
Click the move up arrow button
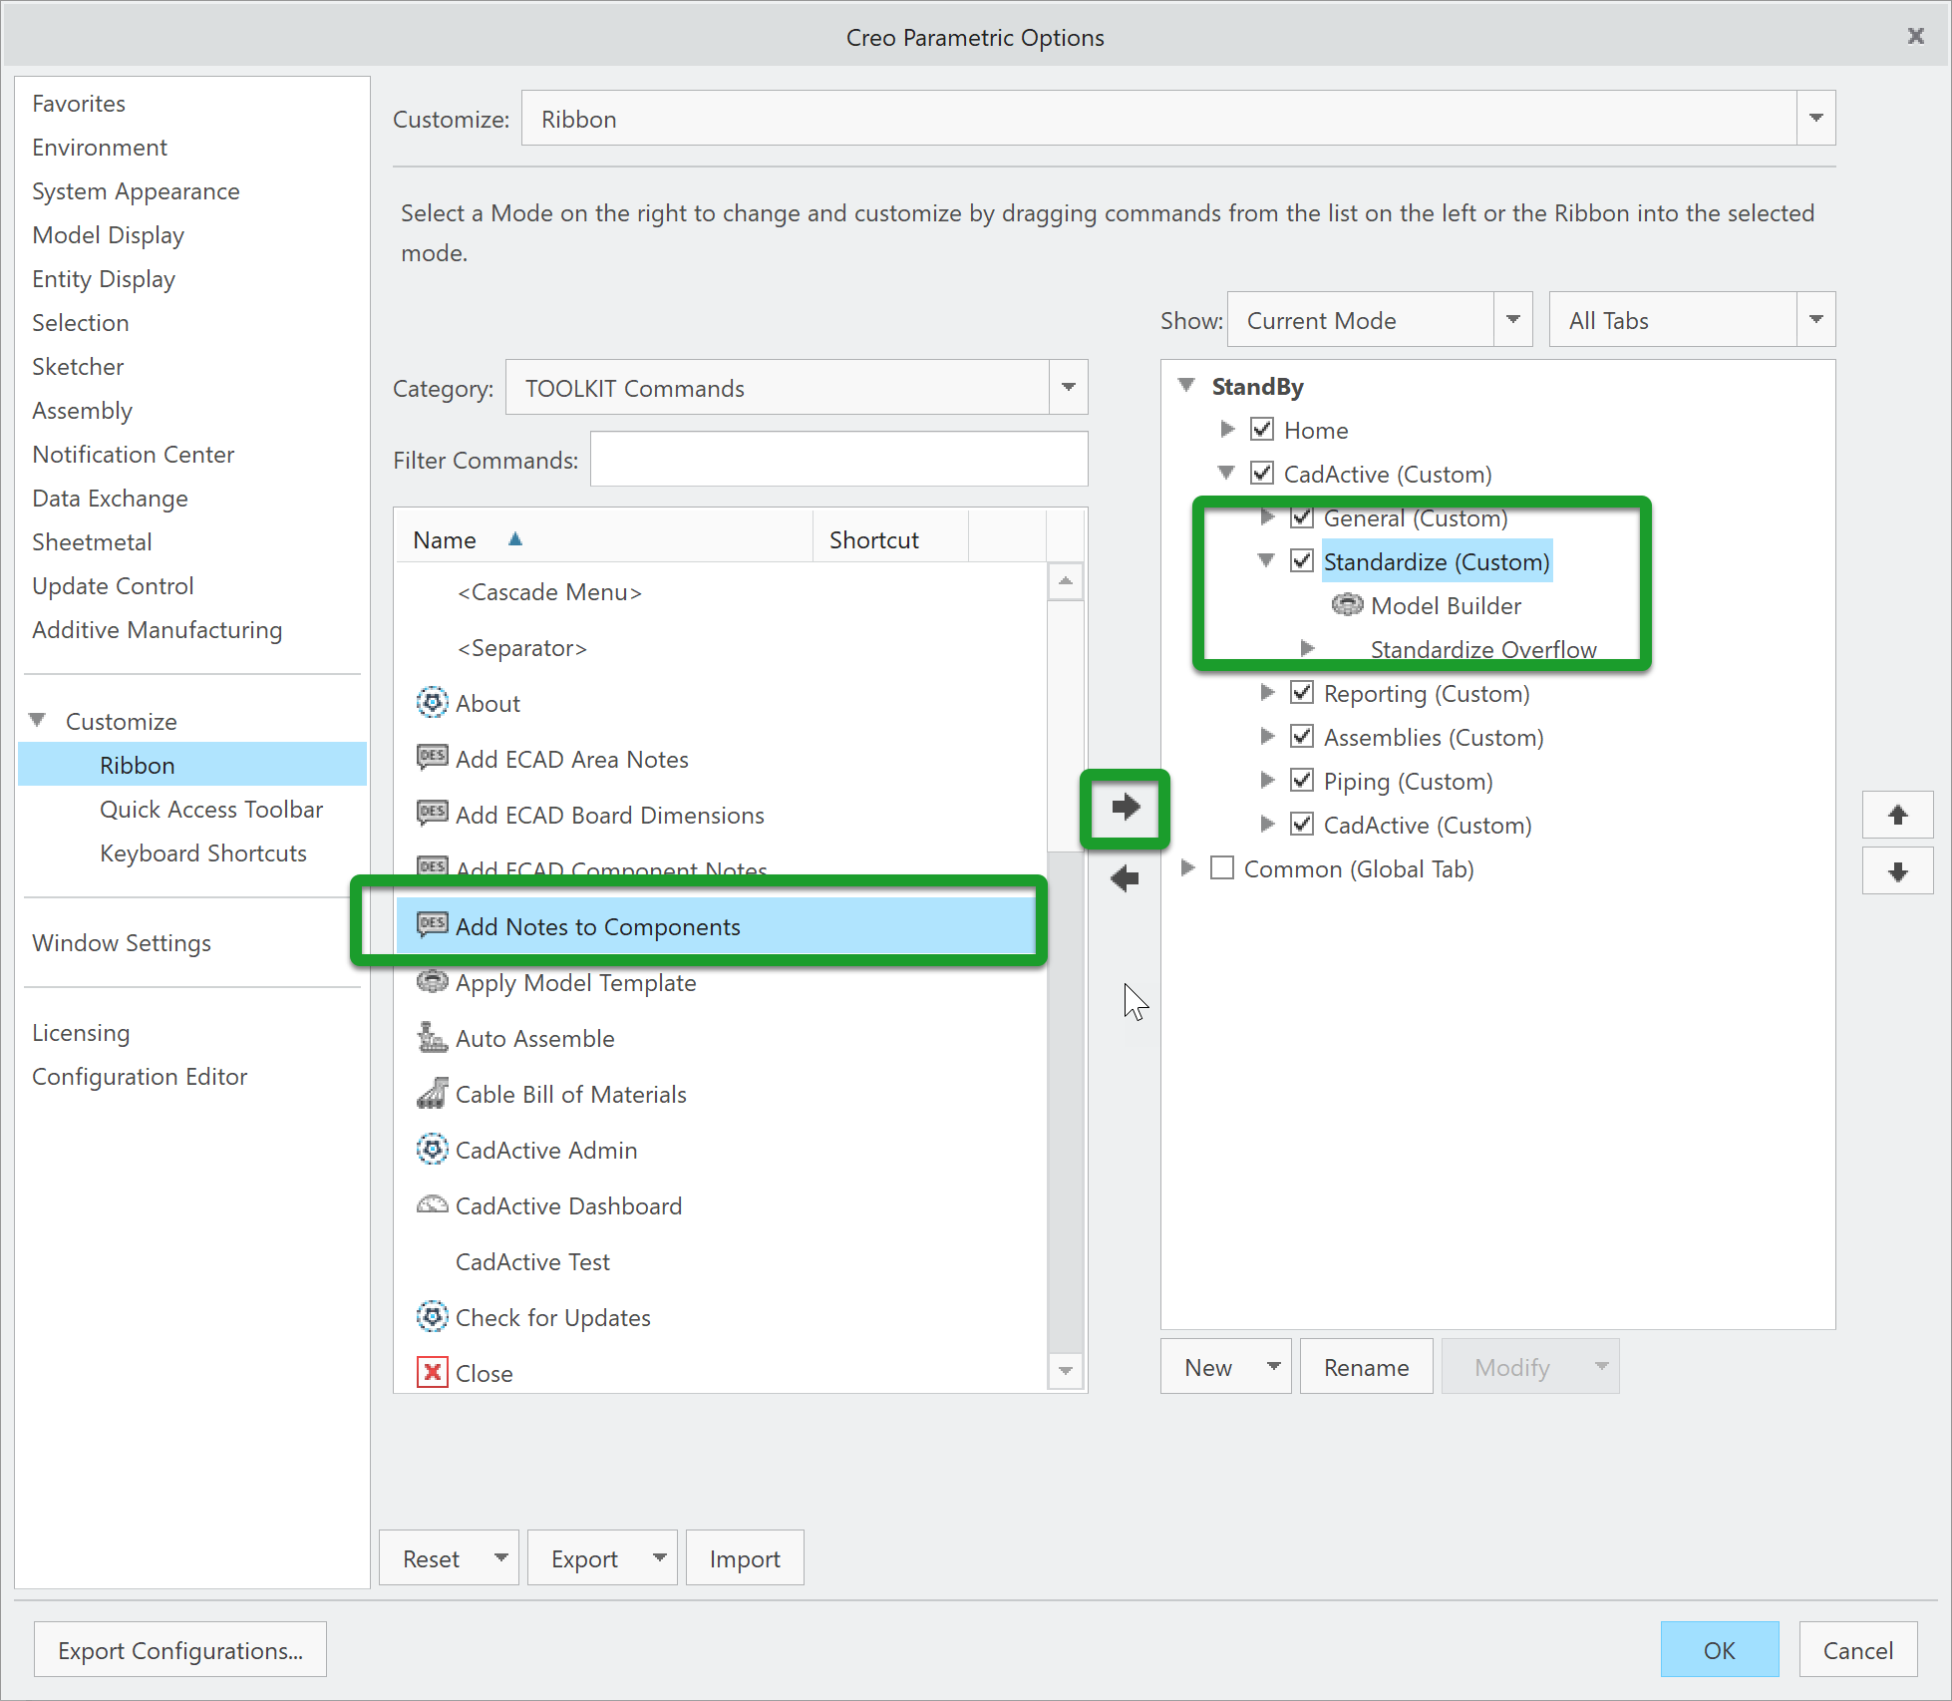point(1897,815)
